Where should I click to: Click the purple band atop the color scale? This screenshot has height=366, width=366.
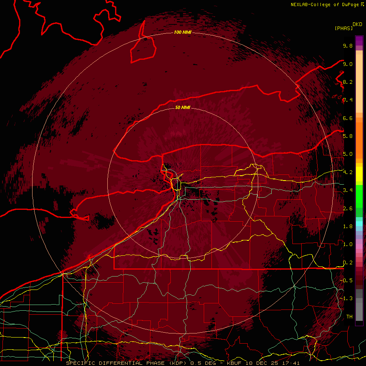coord(359,41)
